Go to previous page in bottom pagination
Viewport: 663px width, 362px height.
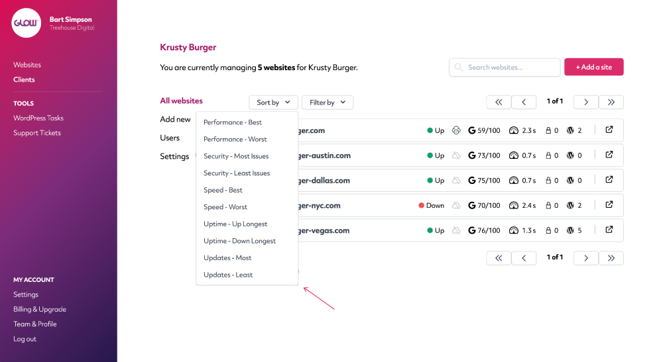tap(524, 258)
